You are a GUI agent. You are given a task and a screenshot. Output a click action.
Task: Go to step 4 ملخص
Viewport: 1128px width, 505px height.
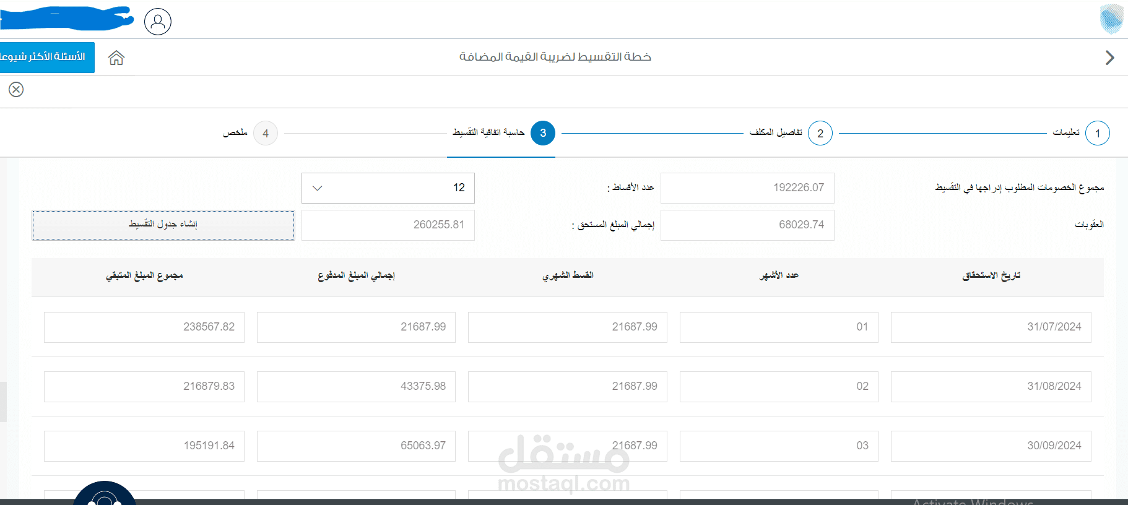coord(250,133)
